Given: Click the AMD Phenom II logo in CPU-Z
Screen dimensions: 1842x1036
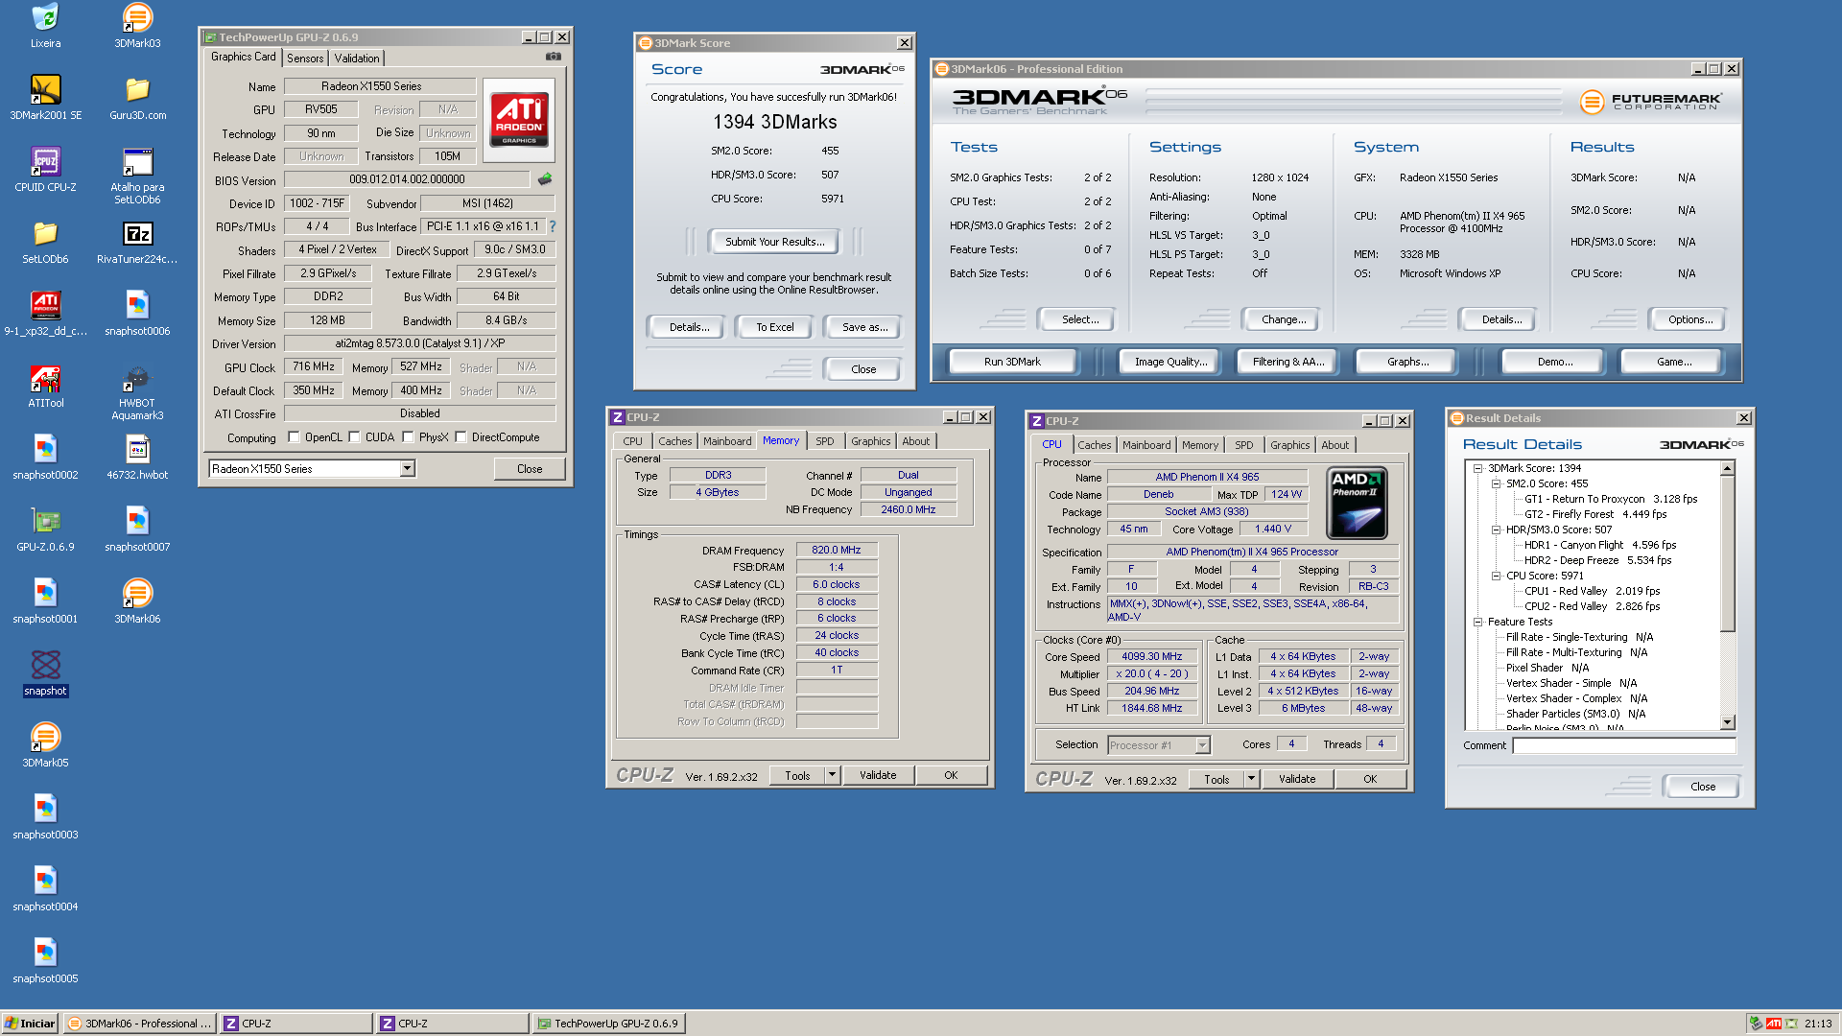Looking at the screenshot, I should [x=1356, y=503].
